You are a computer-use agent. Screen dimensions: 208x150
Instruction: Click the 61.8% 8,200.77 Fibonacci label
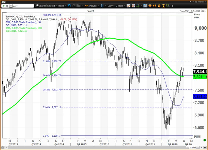click(x=52, y=61)
